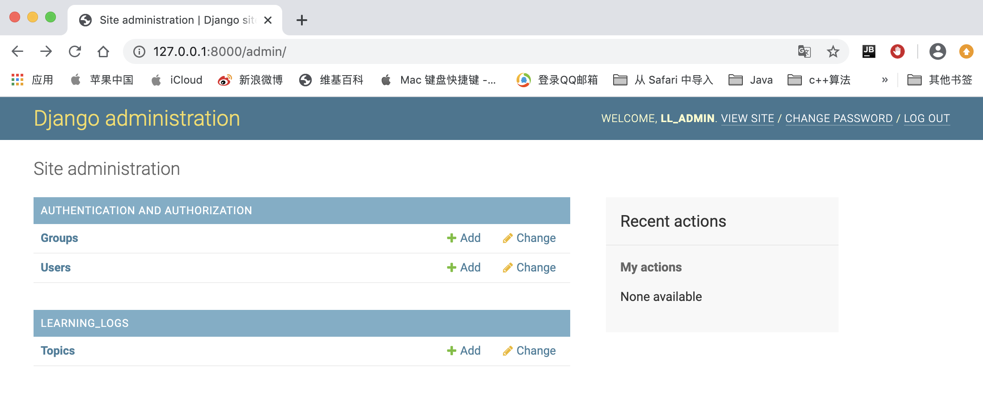Bookmark this page with the star icon
Screen dimensions: 983x398
pos(833,51)
